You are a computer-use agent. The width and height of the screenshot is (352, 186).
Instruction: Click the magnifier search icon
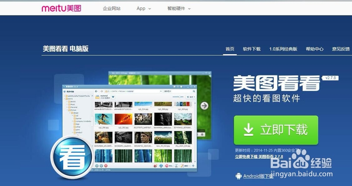(194, 91)
